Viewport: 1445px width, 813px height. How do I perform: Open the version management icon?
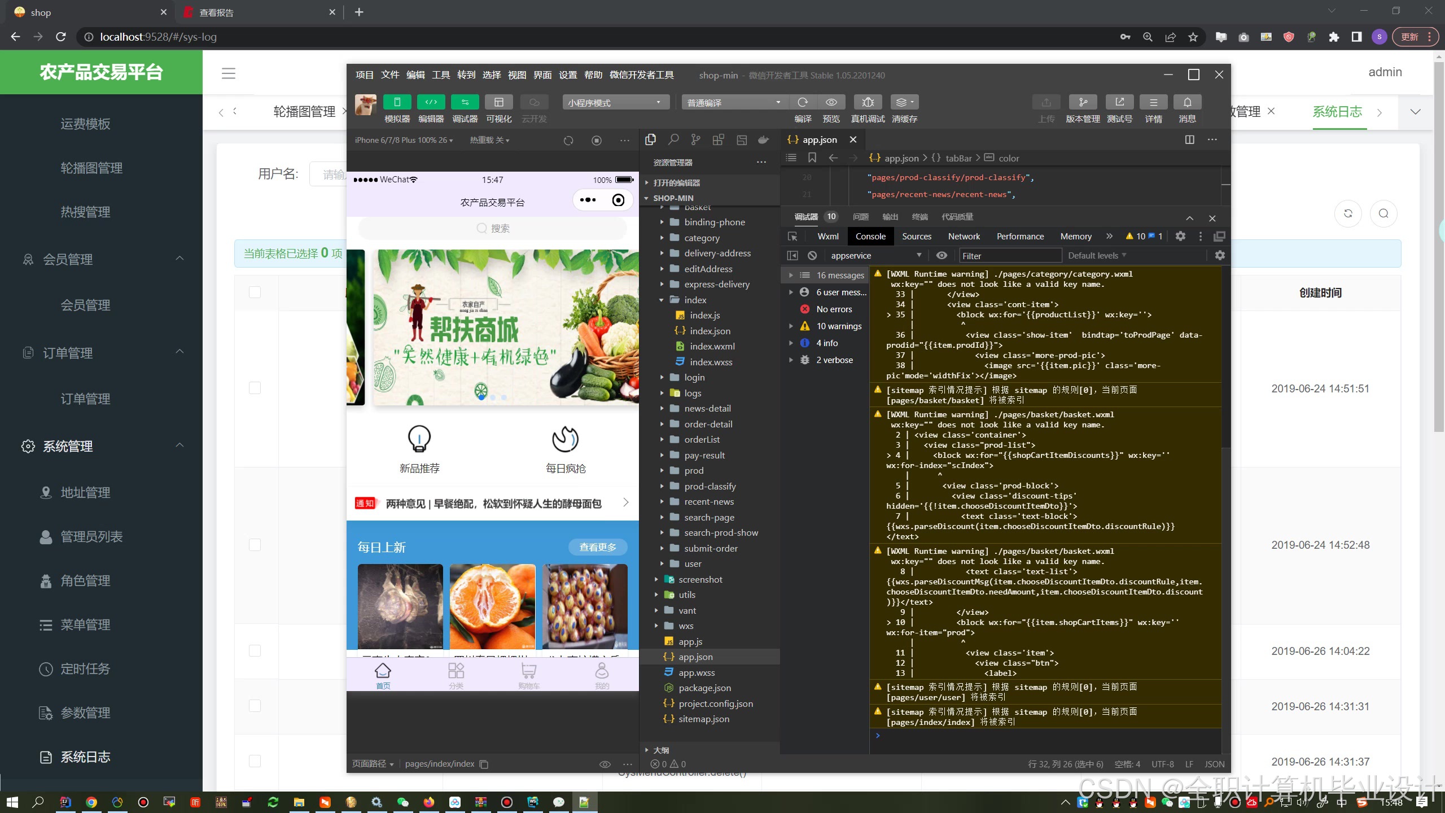tap(1083, 102)
